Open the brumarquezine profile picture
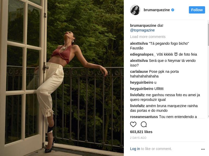The width and height of the screenshot is (209, 156). 135,10
